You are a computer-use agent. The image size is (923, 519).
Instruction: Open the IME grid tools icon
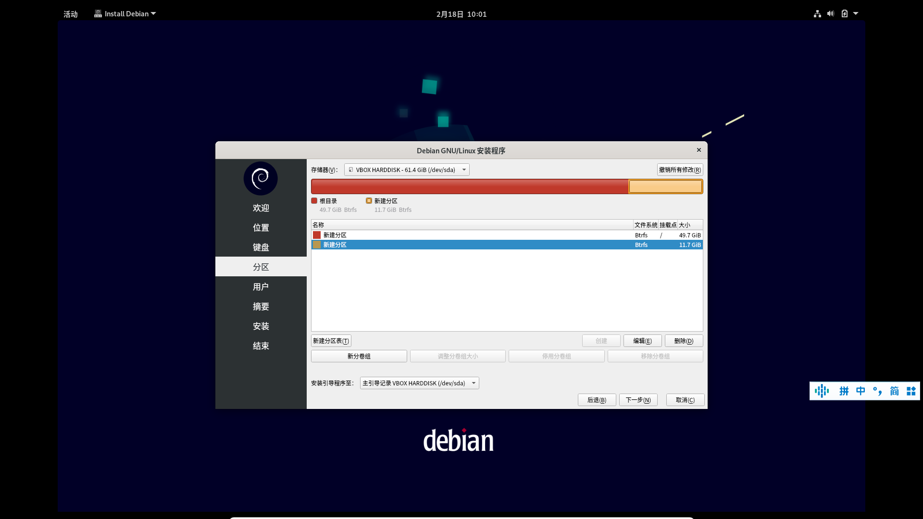click(x=911, y=391)
